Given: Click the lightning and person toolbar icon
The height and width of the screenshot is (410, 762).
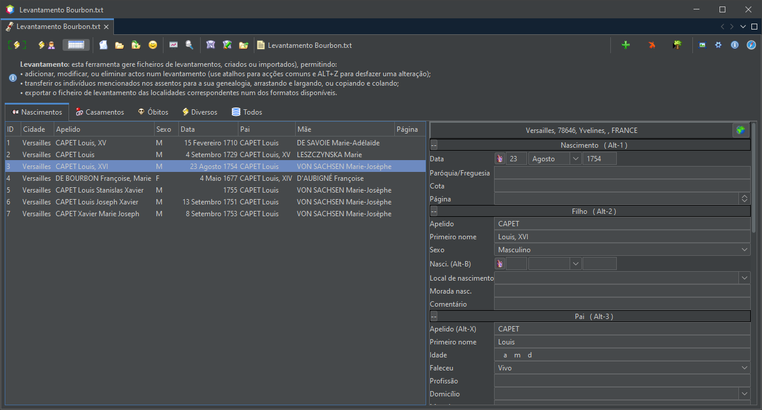Looking at the screenshot, I should click(47, 45).
